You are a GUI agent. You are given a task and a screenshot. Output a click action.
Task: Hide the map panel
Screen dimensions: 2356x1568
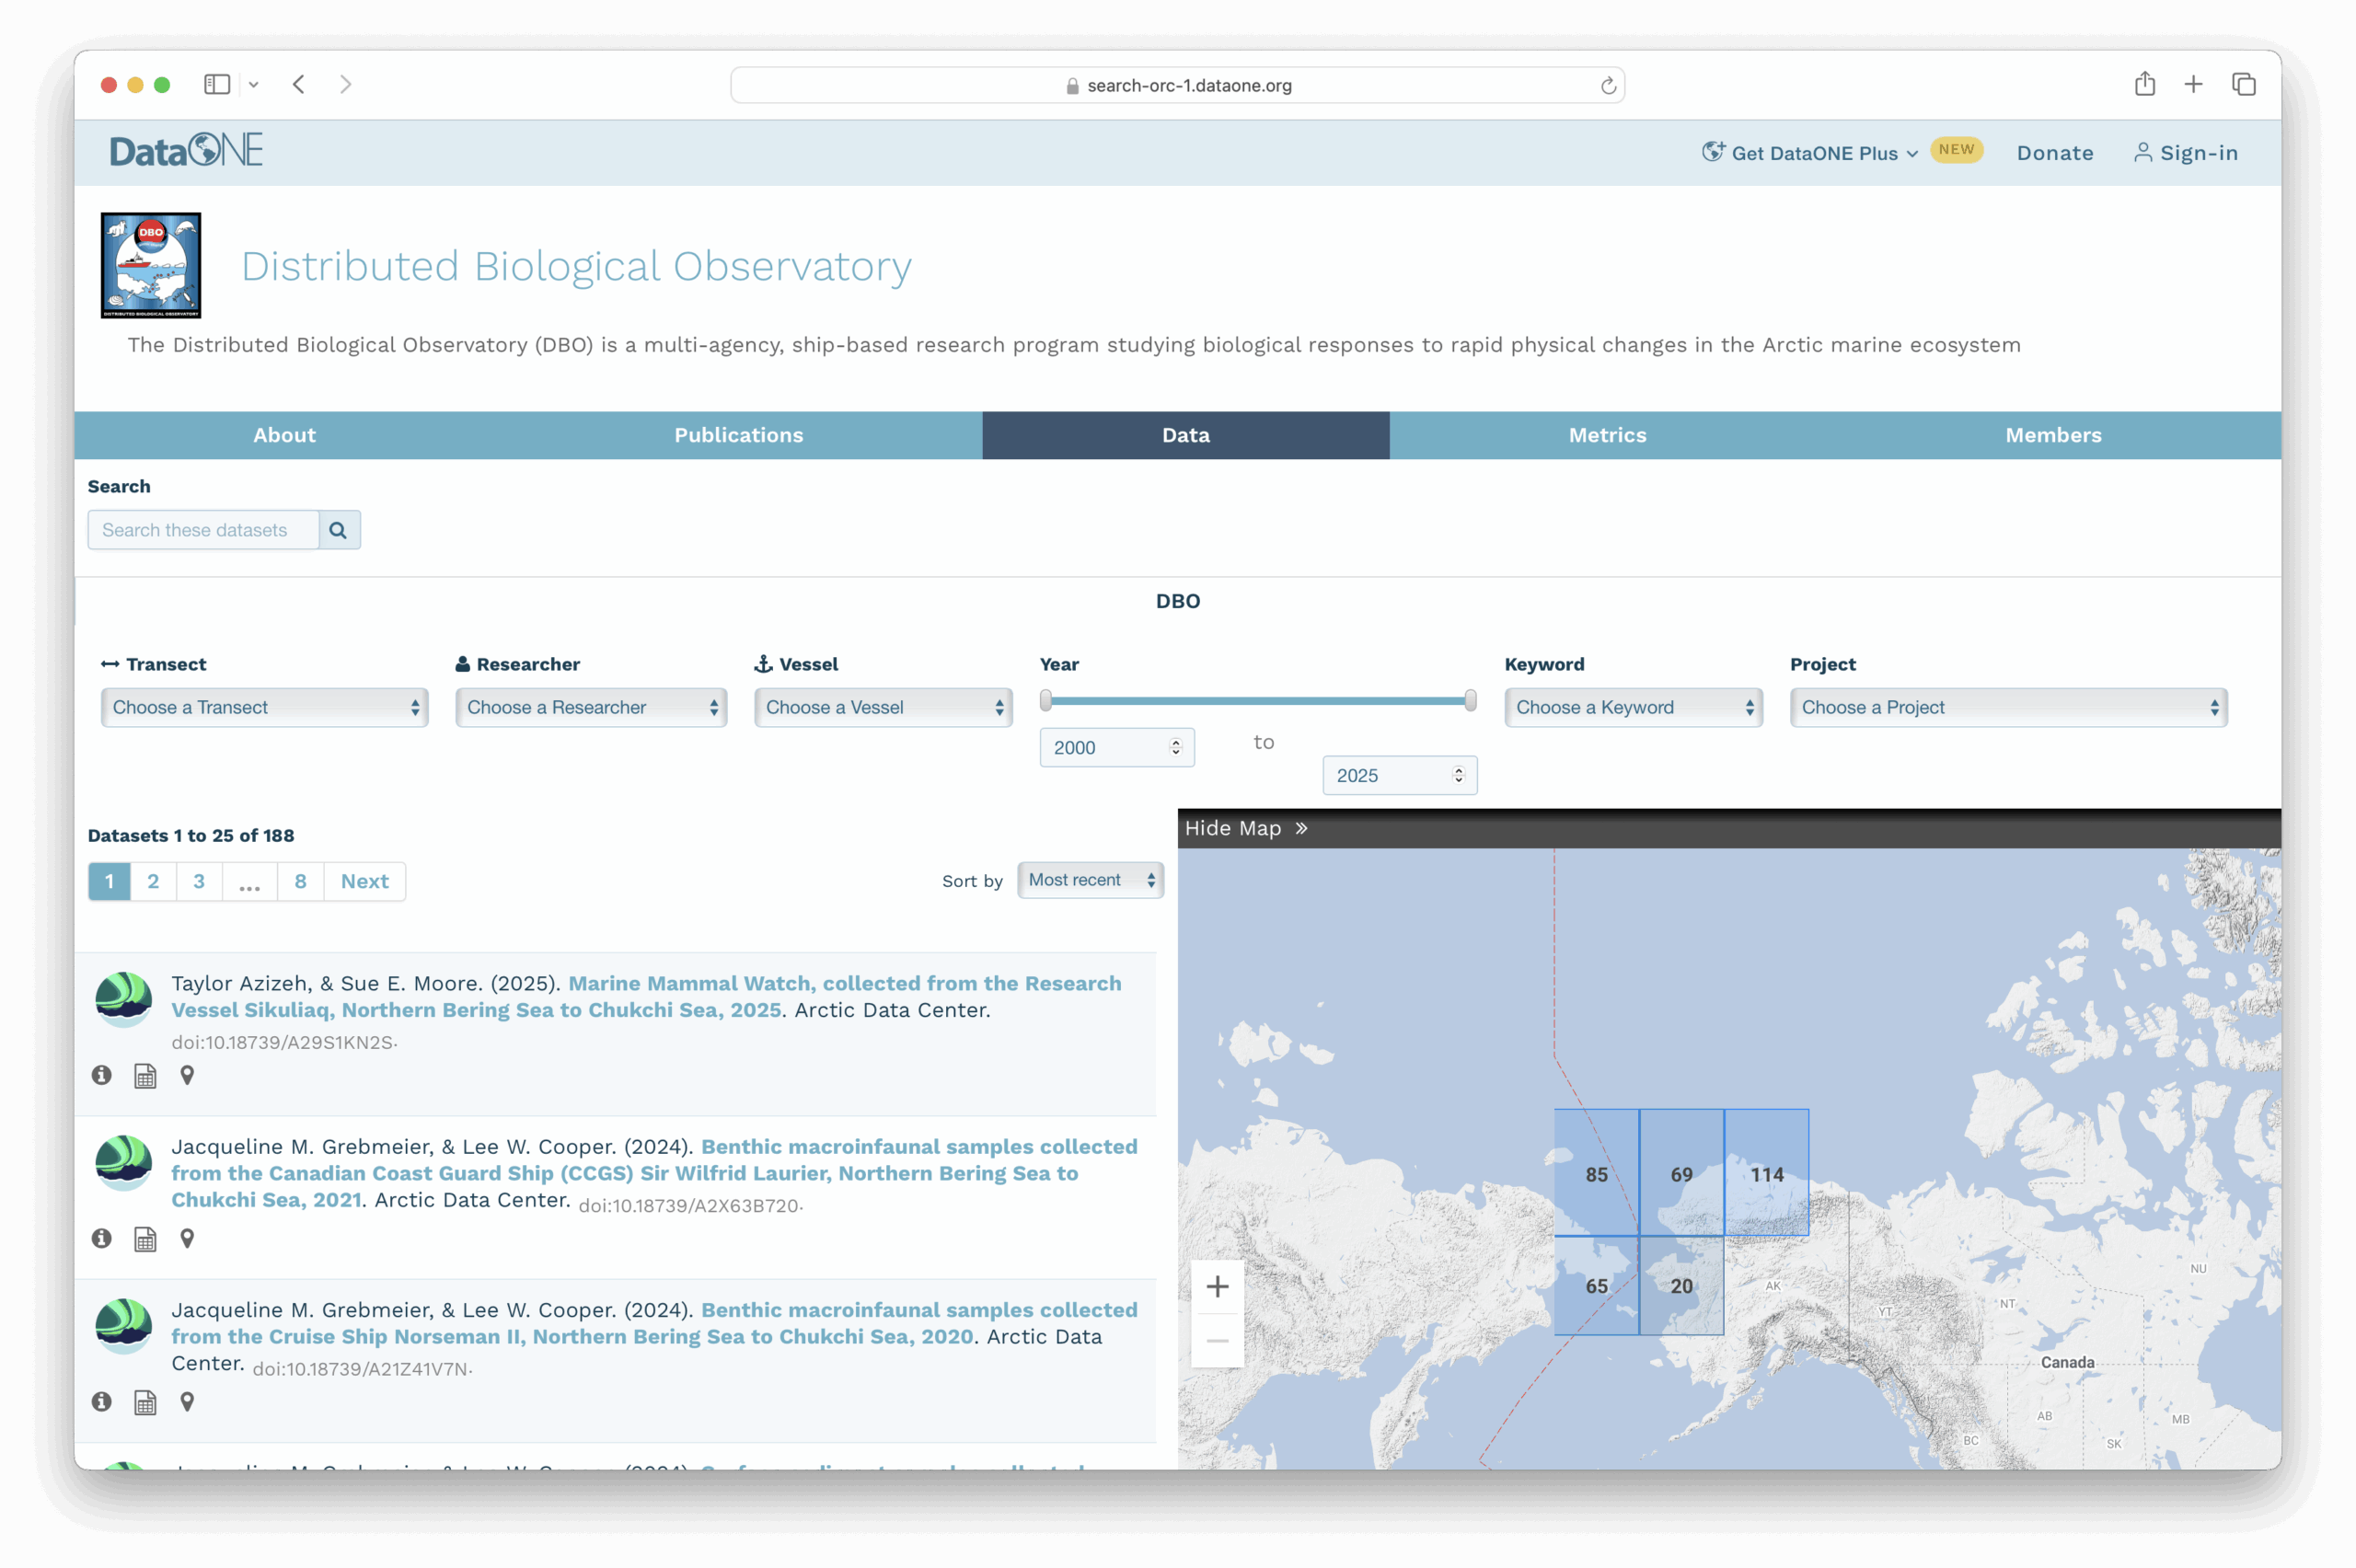pyautogui.click(x=1245, y=828)
